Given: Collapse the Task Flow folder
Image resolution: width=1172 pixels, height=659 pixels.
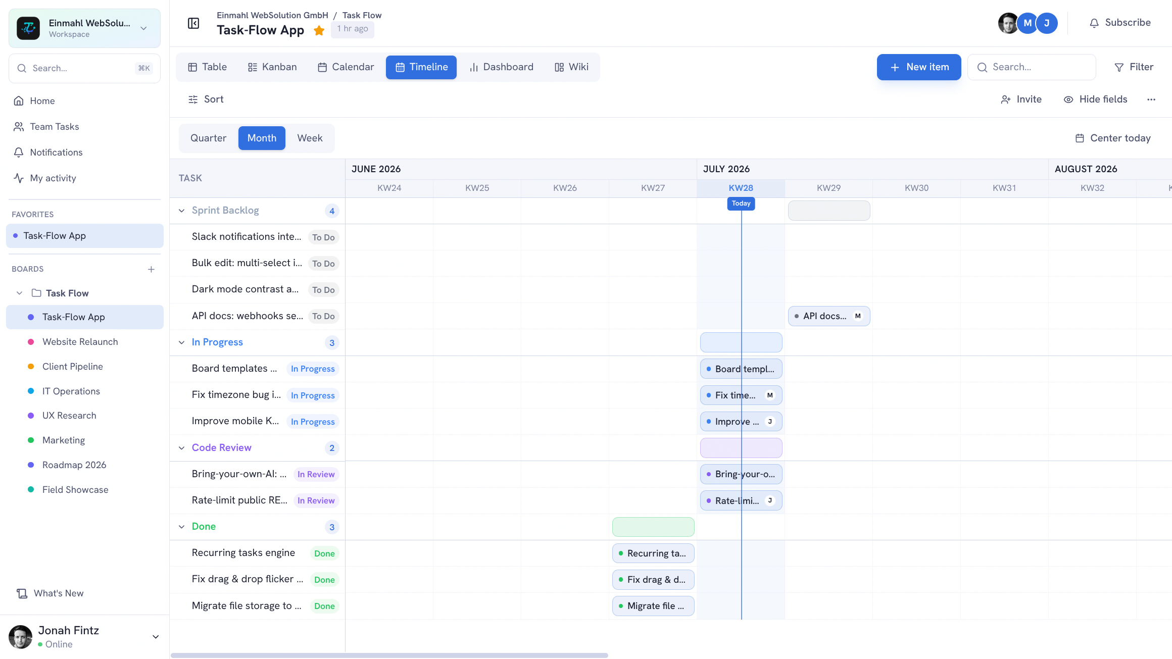Looking at the screenshot, I should click(x=19, y=293).
